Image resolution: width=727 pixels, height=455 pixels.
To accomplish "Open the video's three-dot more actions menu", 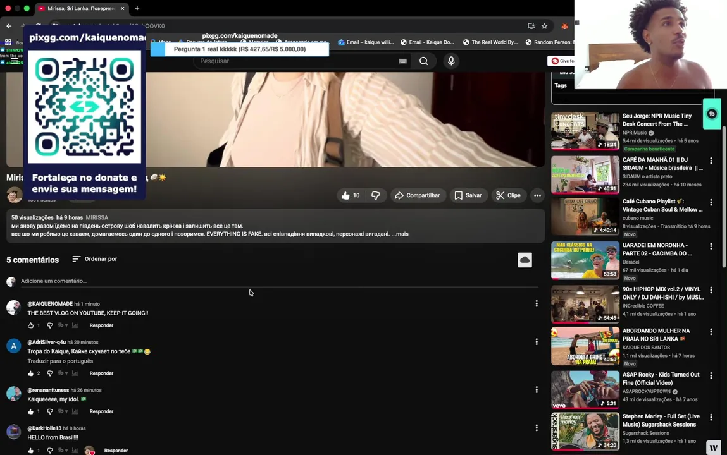I will [x=537, y=195].
